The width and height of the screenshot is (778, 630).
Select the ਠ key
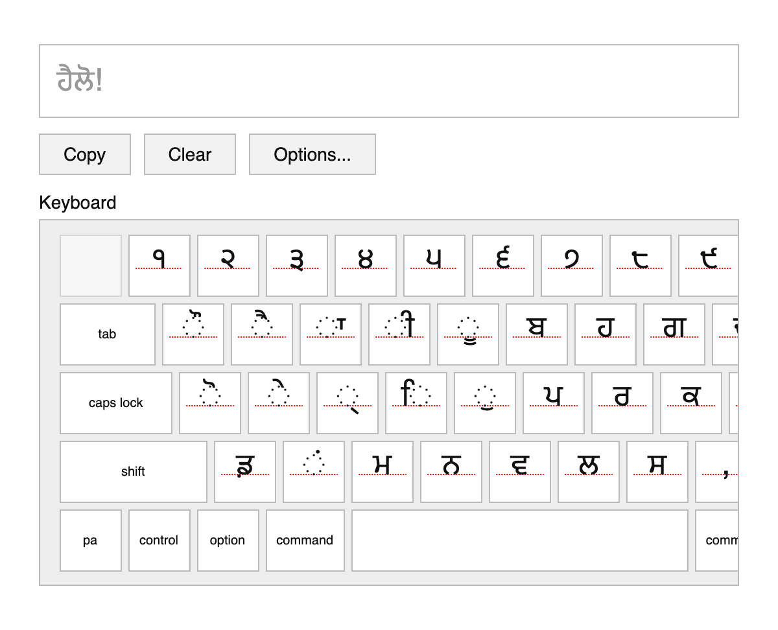(x=451, y=472)
